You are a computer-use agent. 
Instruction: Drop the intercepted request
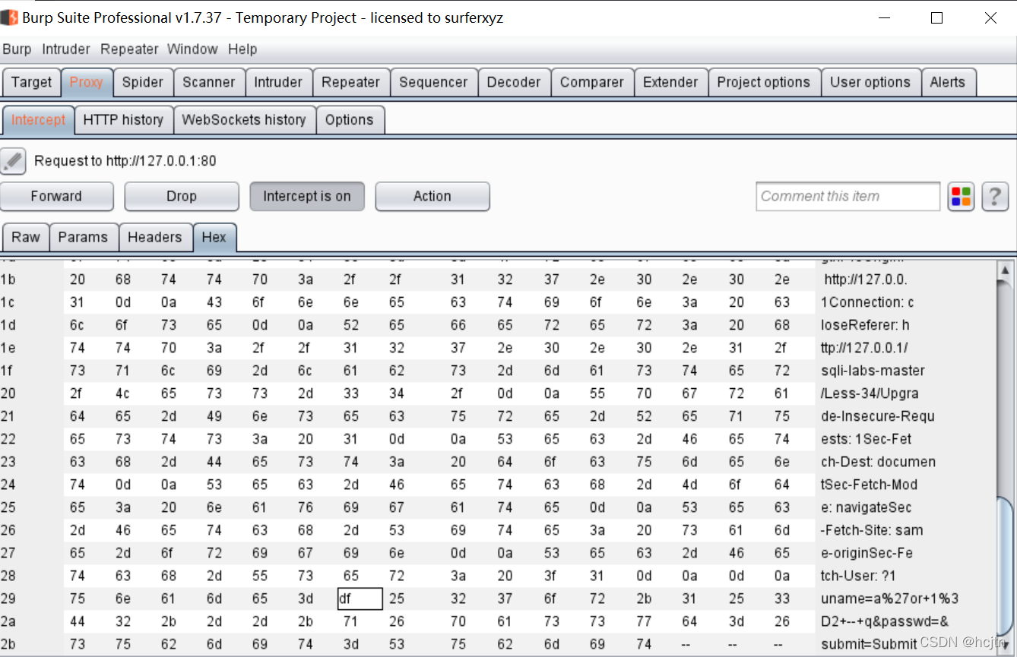182,196
